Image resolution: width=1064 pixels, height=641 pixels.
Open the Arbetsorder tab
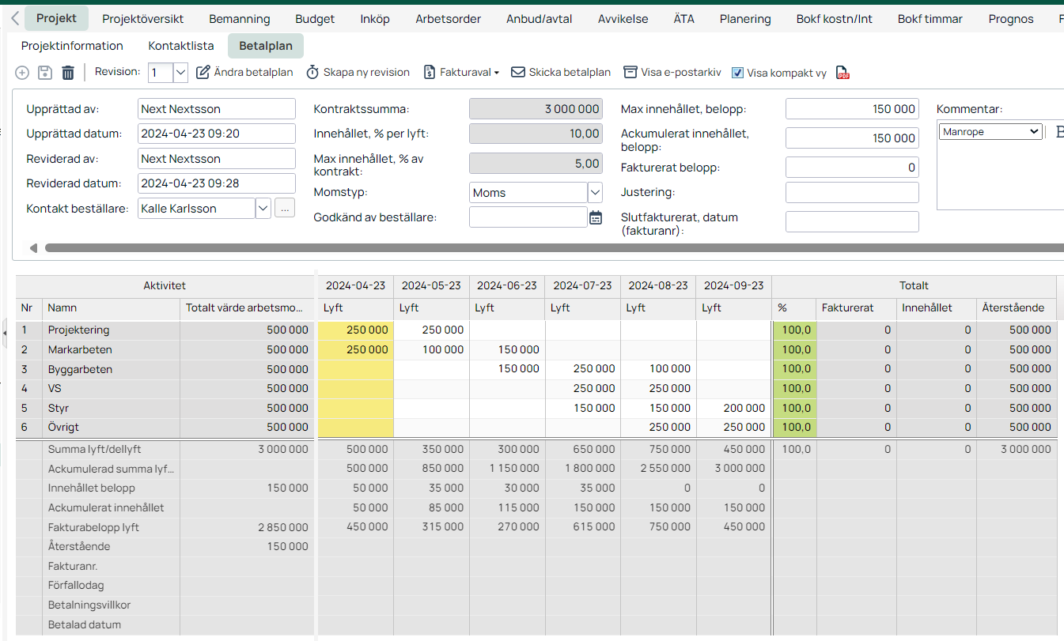point(448,19)
